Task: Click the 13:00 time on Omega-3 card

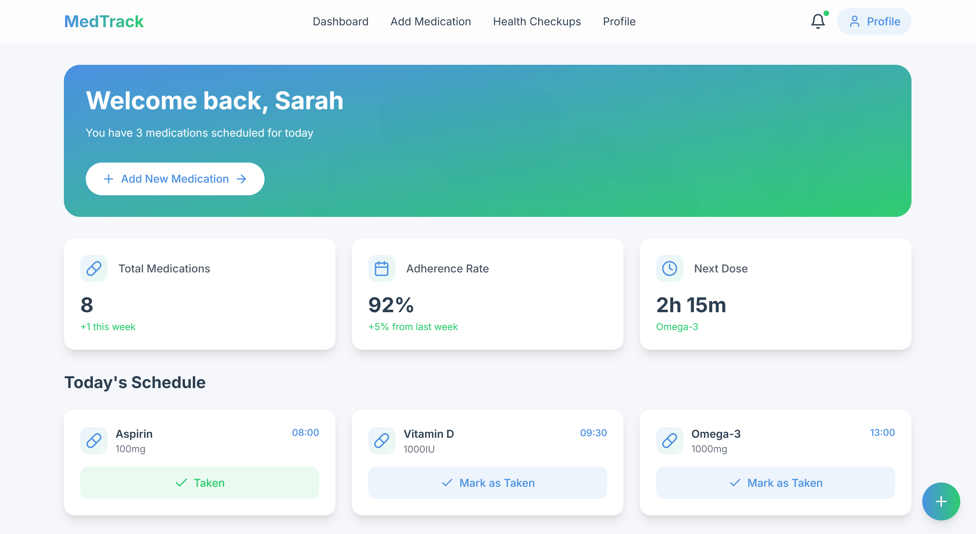Action: 882,433
